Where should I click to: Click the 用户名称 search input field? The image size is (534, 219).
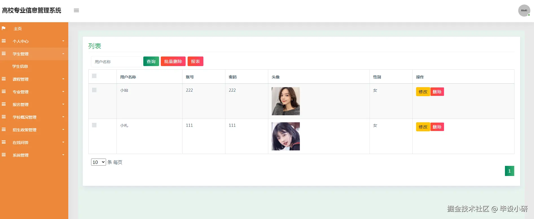(116, 62)
